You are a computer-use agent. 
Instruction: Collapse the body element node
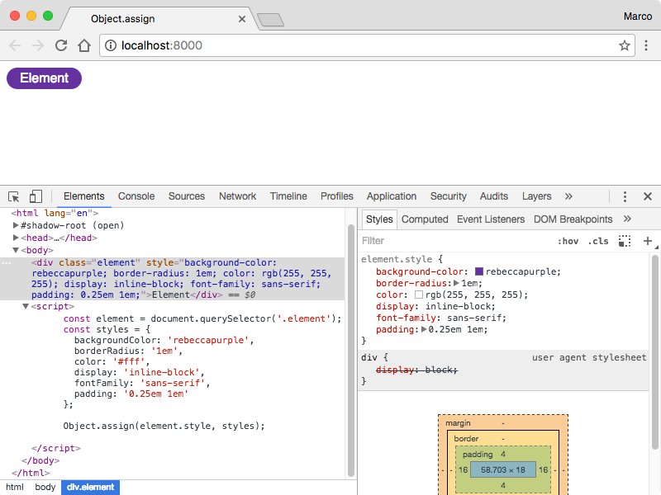click(x=16, y=250)
